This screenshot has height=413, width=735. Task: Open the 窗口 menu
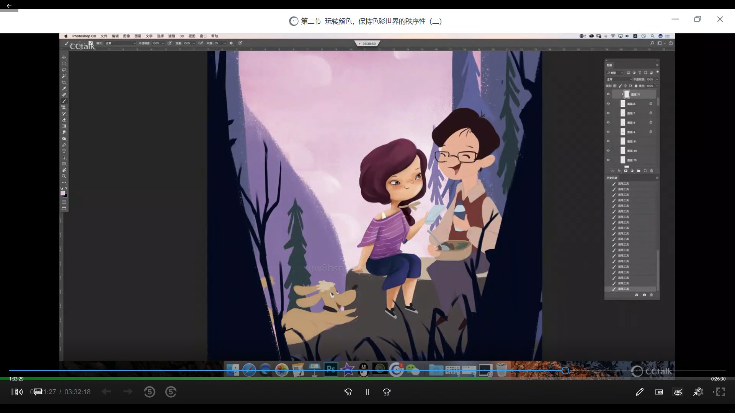click(203, 36)
